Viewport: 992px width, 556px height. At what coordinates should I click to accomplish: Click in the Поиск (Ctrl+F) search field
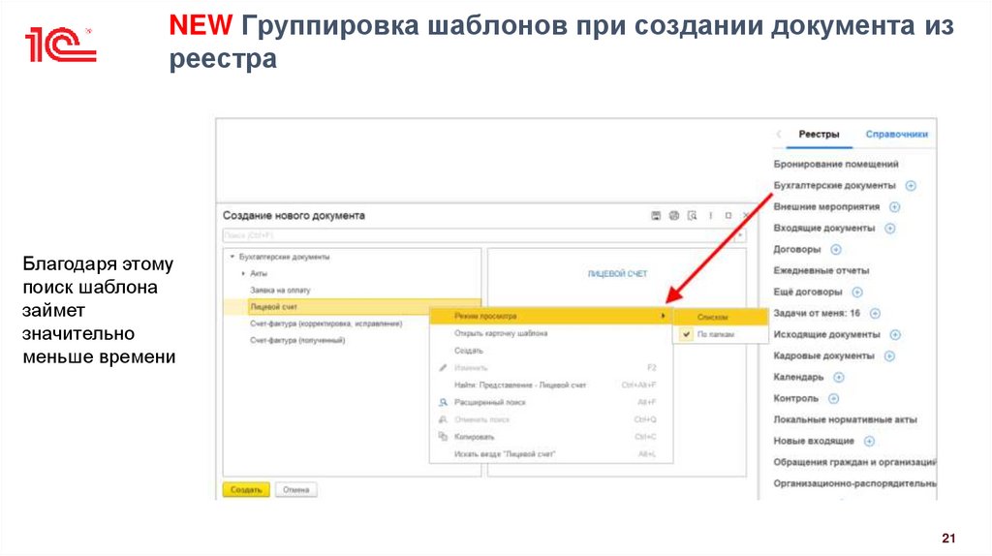(x=478, y=235)
